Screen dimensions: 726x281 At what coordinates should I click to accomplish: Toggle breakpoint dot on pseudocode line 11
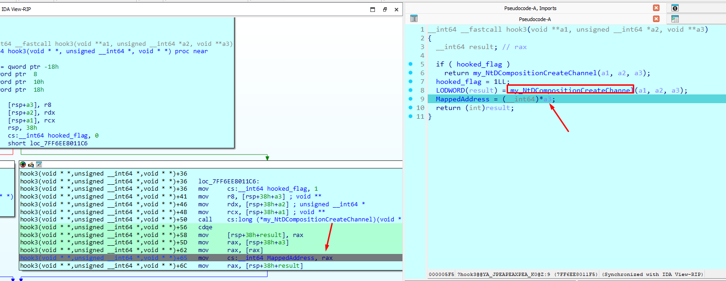click(x=411, y=116)
